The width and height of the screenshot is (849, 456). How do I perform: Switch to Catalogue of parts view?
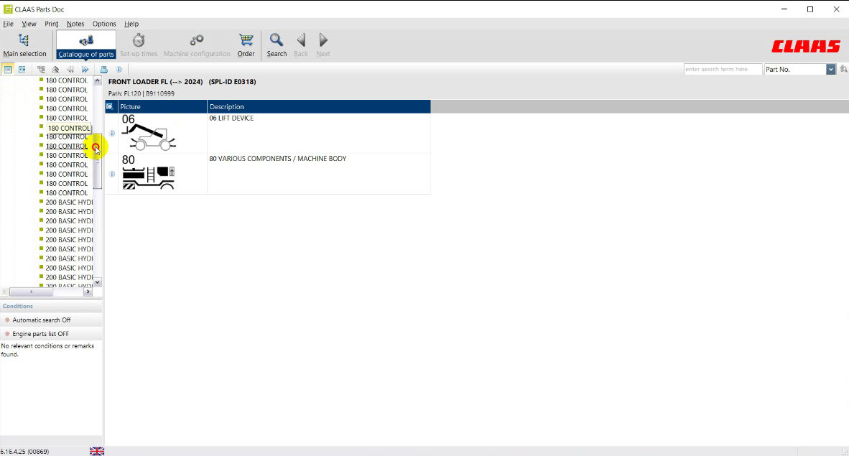click(86, 45)
